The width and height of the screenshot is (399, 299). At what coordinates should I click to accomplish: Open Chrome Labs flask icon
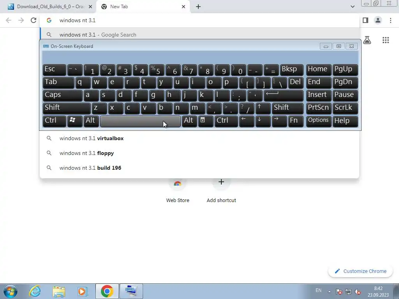367,40
